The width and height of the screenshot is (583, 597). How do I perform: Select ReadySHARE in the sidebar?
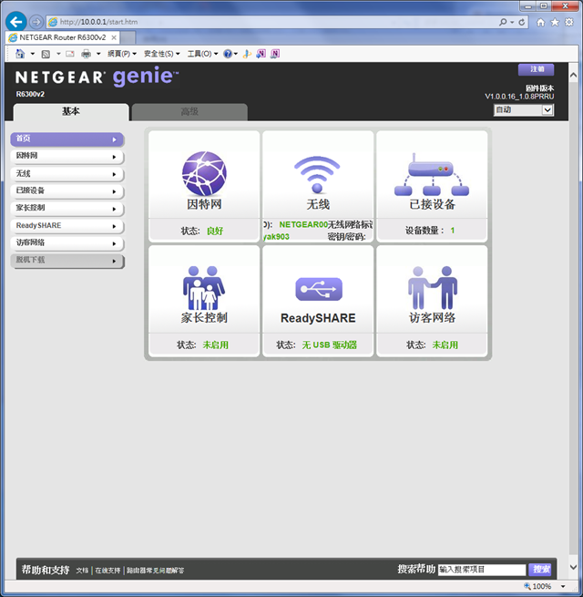pyautogui.click(x=67, y=226)
